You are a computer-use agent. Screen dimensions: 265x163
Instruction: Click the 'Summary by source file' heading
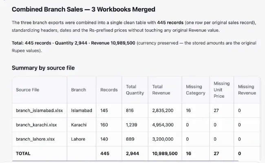43,68
